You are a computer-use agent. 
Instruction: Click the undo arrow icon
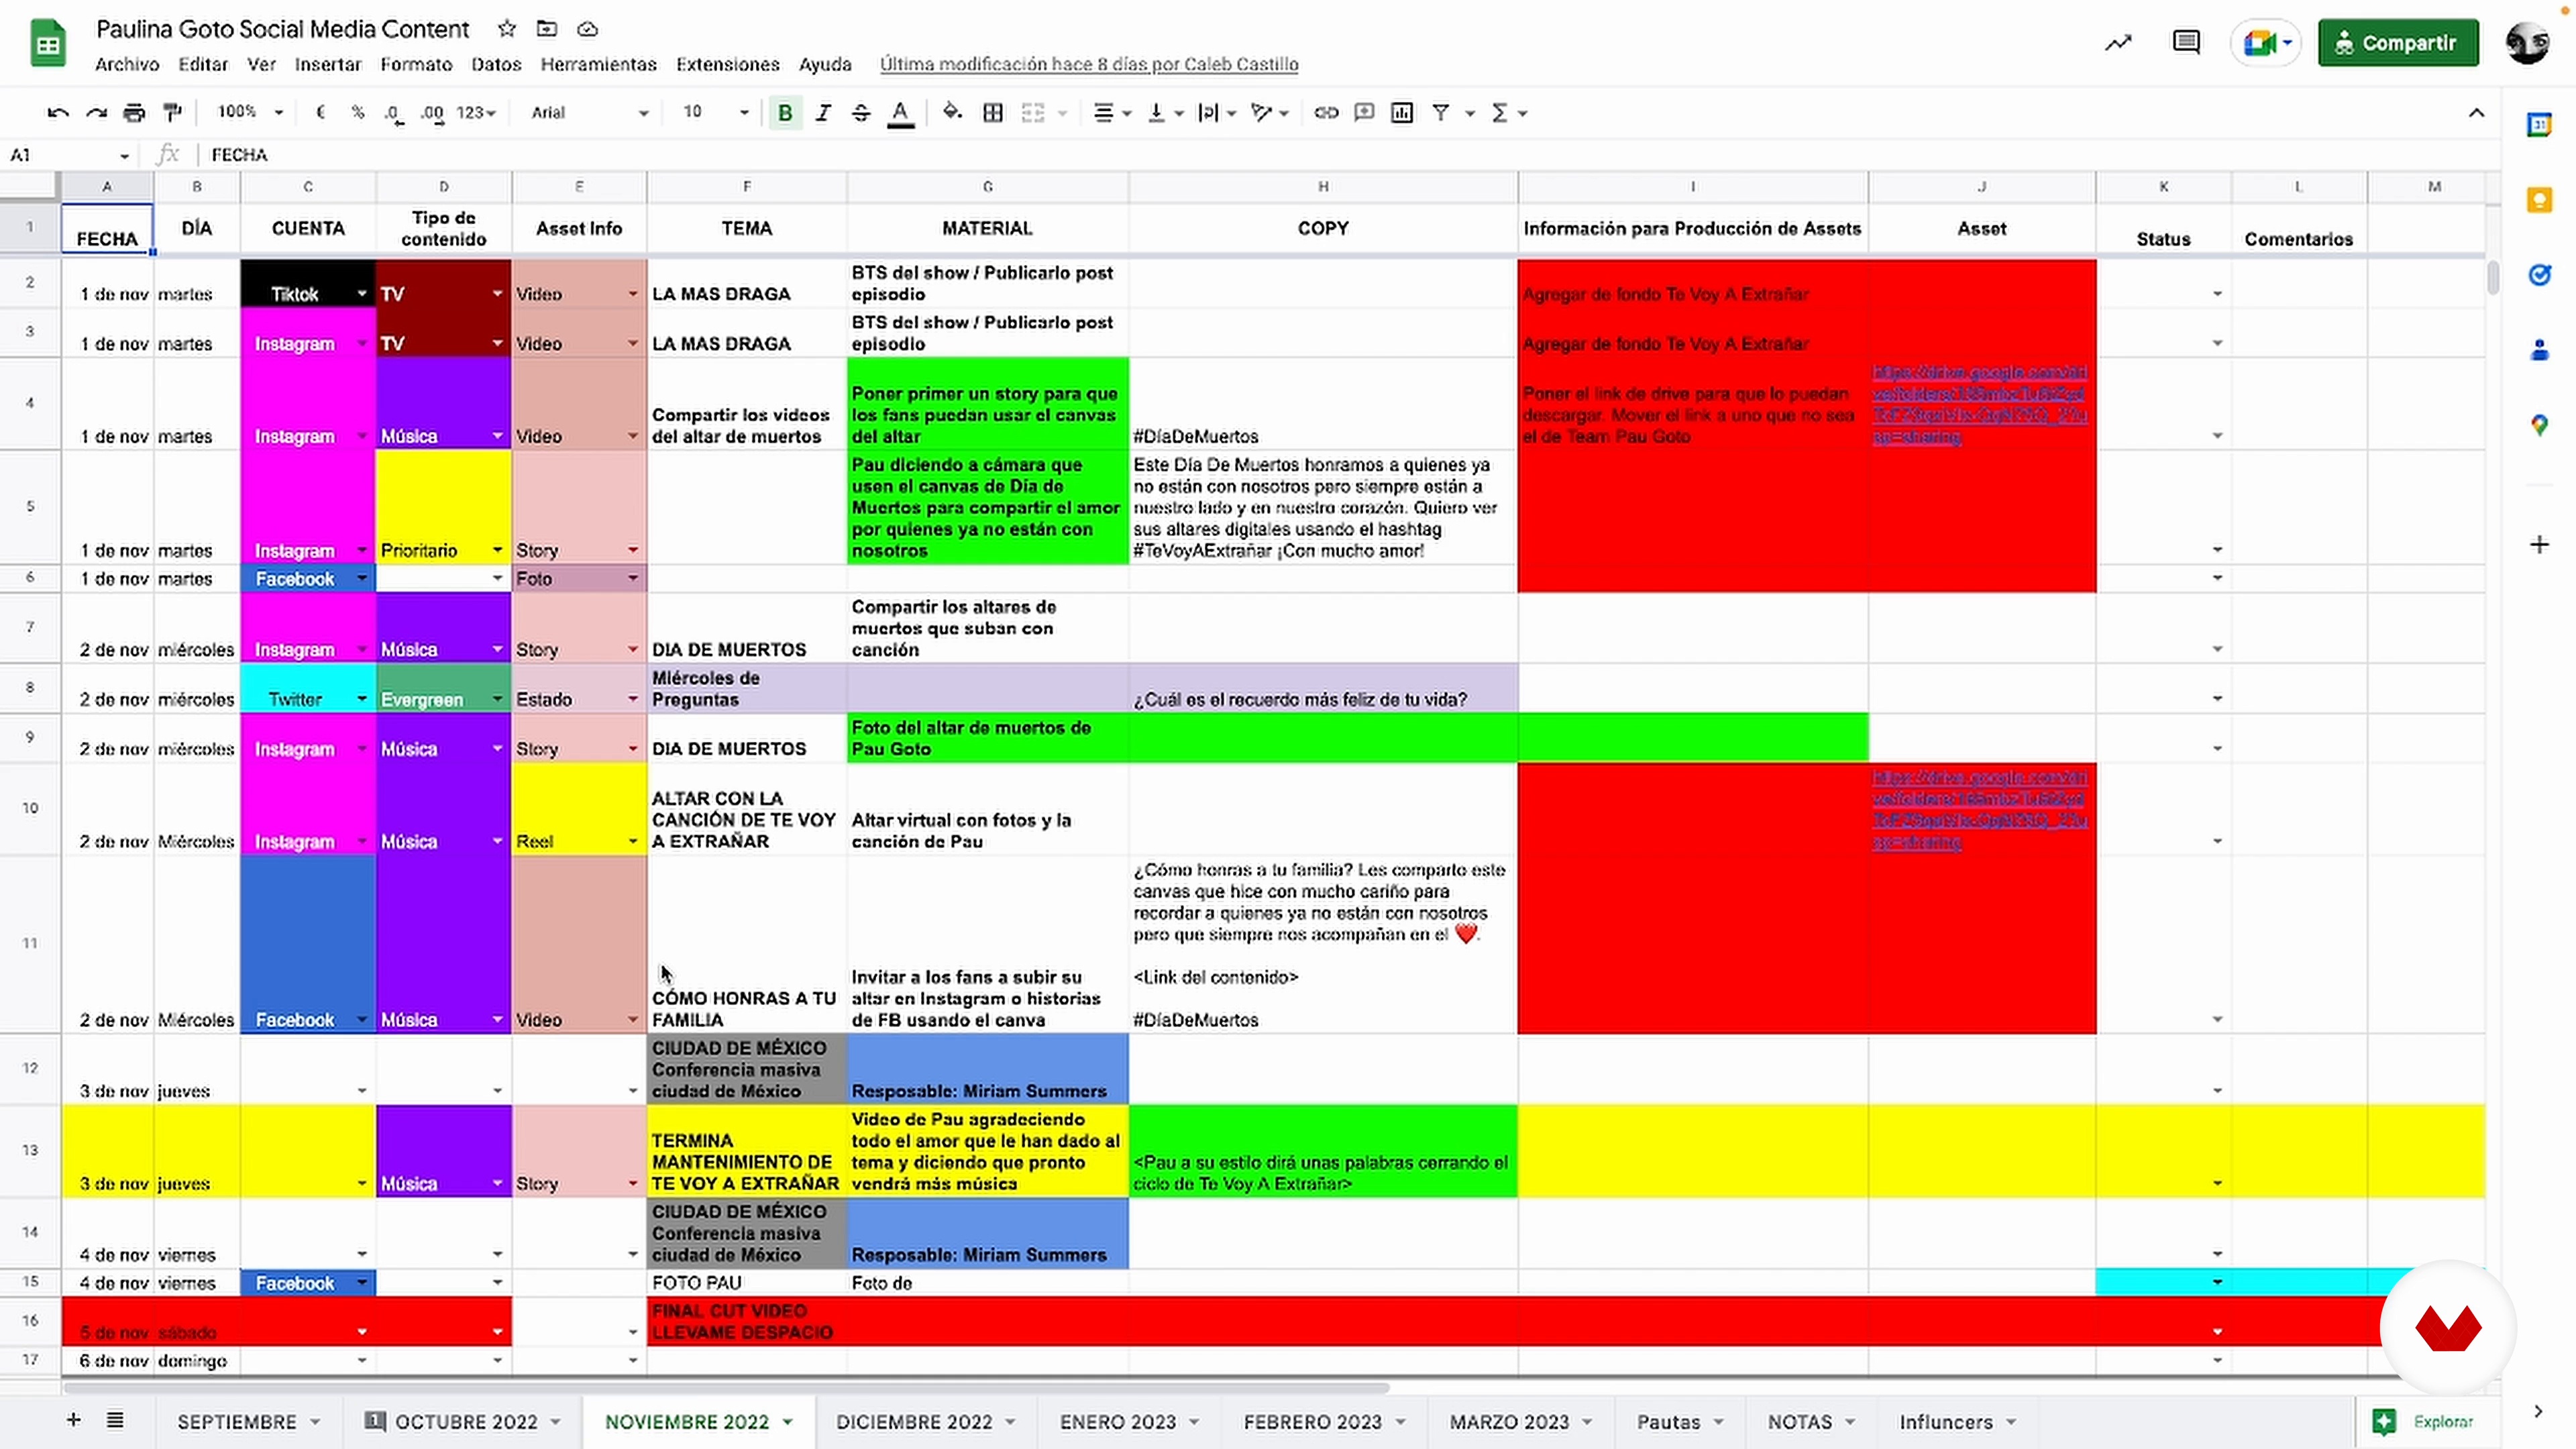57,113
